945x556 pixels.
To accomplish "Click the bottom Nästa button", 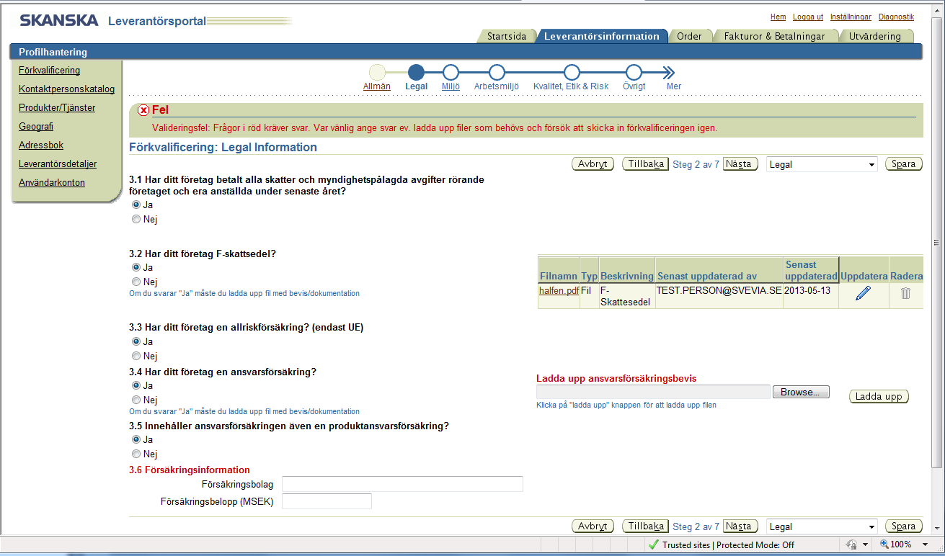I will pyautogui.click(x=741, y=526).
